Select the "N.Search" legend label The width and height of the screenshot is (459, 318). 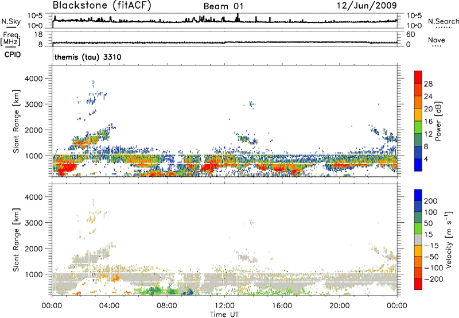pos(443,21)
